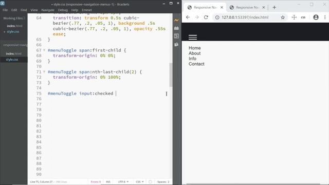Open the responsive-navigation project dropdown in sidebar
The width and height of the screenshot is (329, 185).
coord(15,45)
